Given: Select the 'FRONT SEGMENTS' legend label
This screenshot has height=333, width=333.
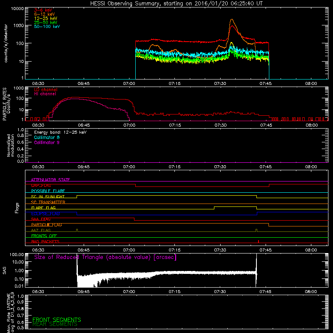Looking at the screenshot, I should point(57,320).
